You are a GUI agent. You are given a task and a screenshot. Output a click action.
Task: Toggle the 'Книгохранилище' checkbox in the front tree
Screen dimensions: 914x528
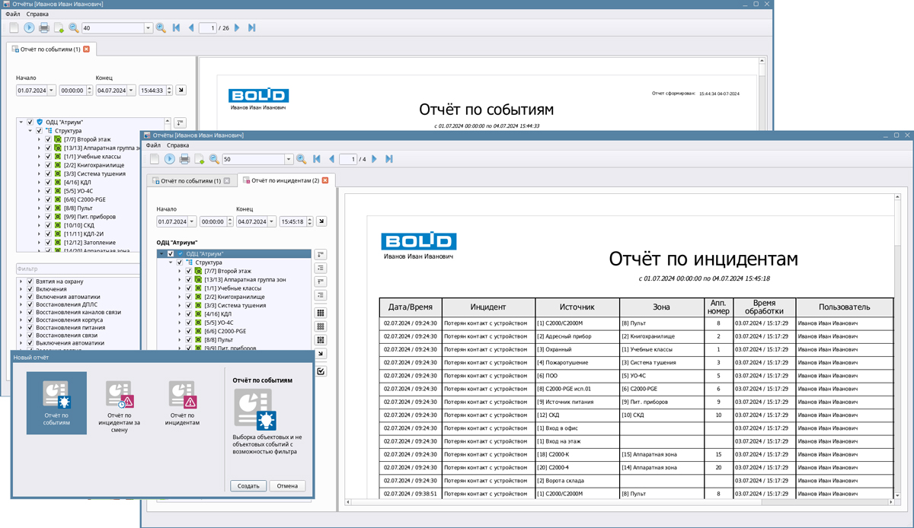189,297
